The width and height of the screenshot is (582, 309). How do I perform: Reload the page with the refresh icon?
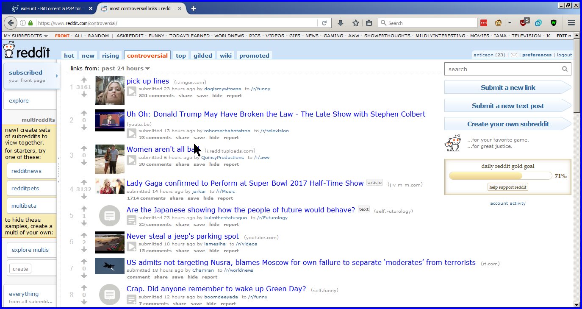pyautogui.click(x=324, y=23)
